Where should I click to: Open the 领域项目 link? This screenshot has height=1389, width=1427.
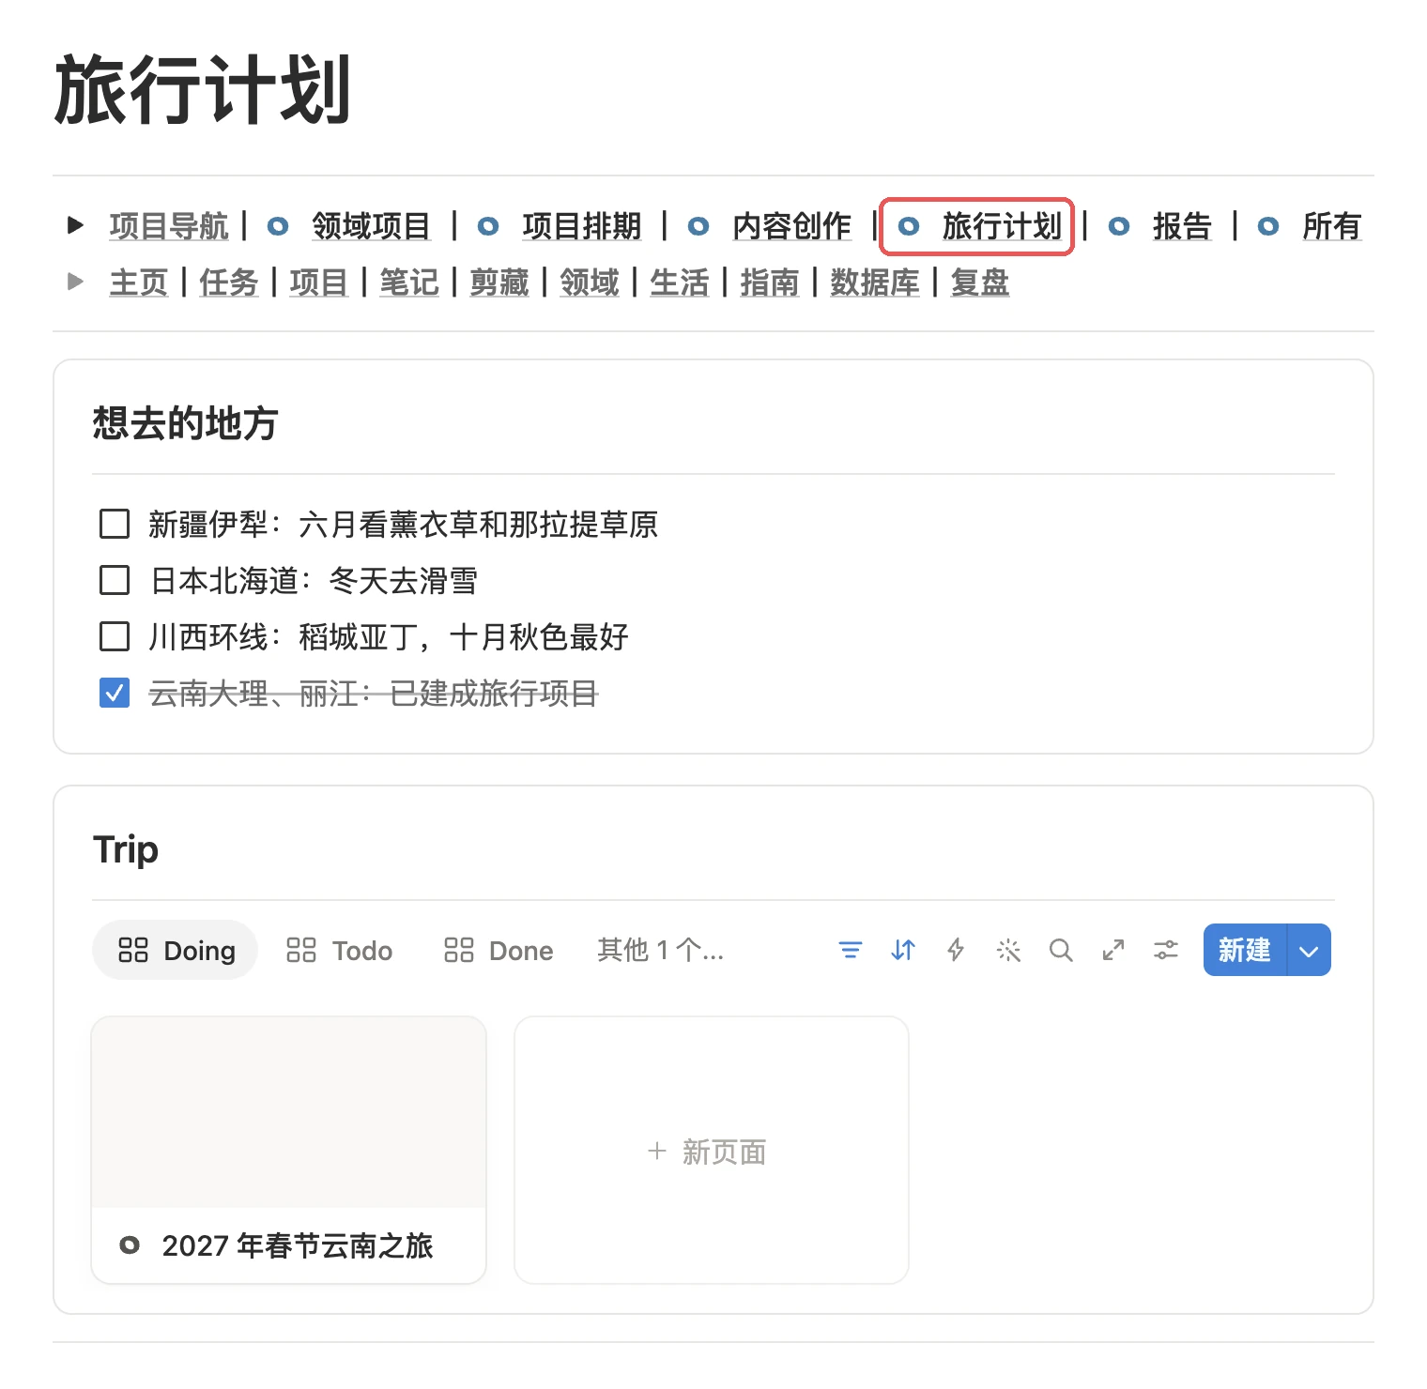tap(372, 226)
